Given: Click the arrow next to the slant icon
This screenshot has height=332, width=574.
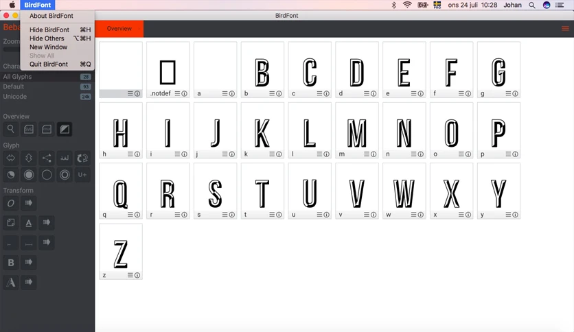Looking at the screenshot, I should (x=29, y=203).
